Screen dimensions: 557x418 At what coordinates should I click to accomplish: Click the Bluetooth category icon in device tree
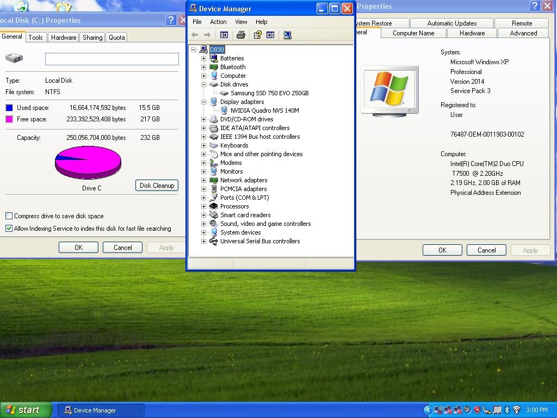tap(213, 67)
